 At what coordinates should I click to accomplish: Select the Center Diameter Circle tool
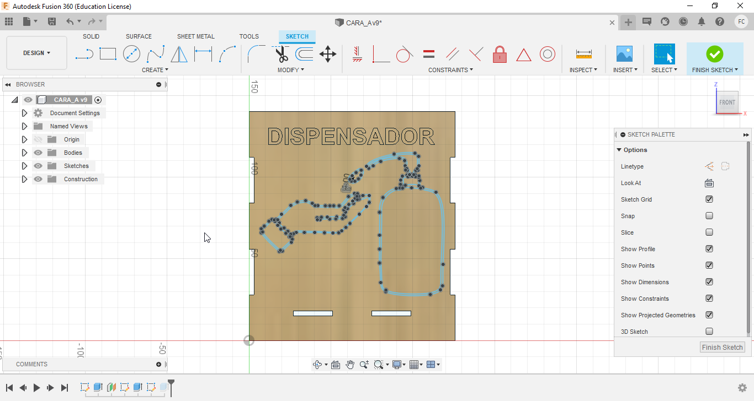(x=131, y=54)
